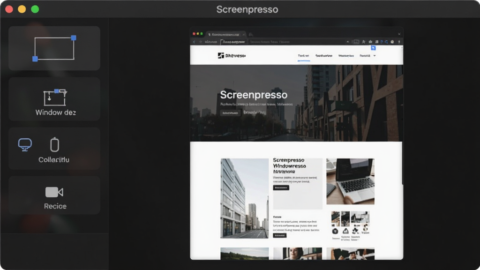Click the X at preview browser's top right
480x270 pixels.
399,34
